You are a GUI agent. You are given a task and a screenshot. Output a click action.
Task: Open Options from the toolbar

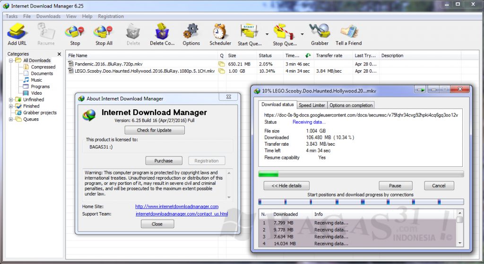coord(191,34)
